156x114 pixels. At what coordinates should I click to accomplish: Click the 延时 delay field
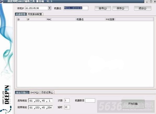(x=67, y=107)
